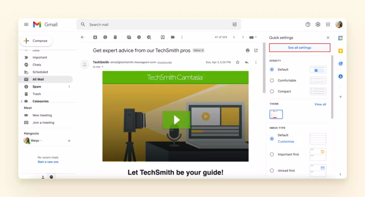Open the main menu hamburger icon
The height and width of the screenshot is (197, 365).
[x=26, y=25]
